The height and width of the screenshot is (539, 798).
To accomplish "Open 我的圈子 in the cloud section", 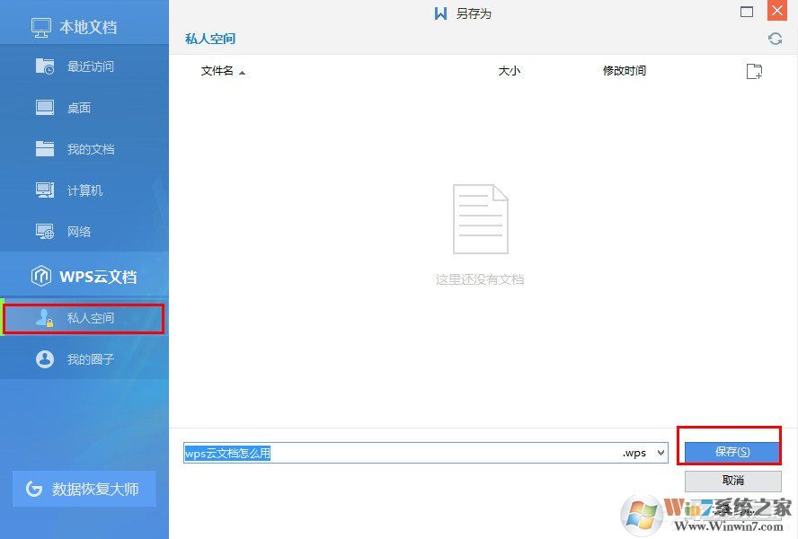I will [84, 359].
